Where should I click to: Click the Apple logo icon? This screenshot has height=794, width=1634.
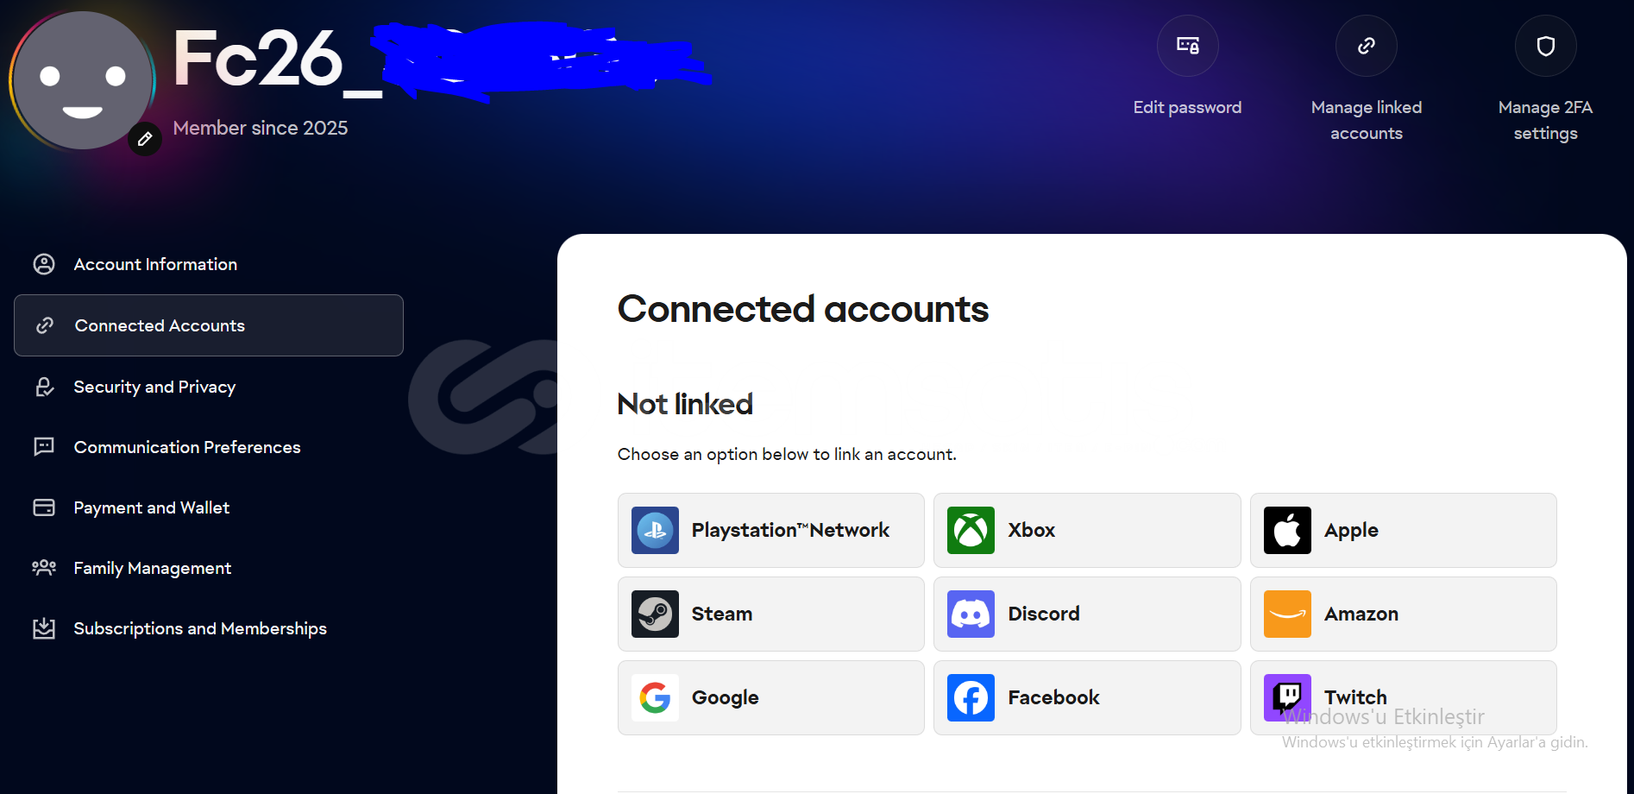(x=1287, y=530)
